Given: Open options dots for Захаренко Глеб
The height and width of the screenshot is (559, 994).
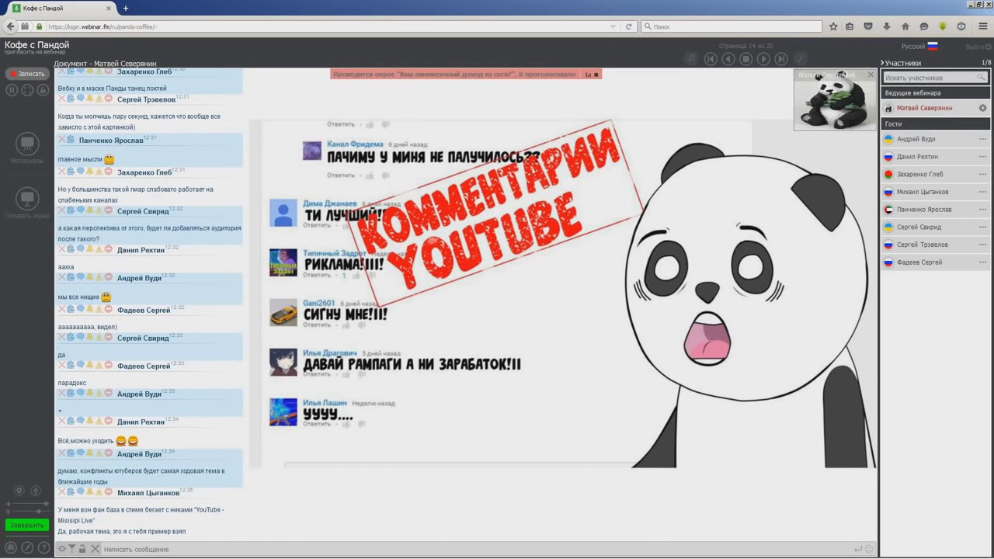Looking at the screenshot, I should (x=982, y=174).
